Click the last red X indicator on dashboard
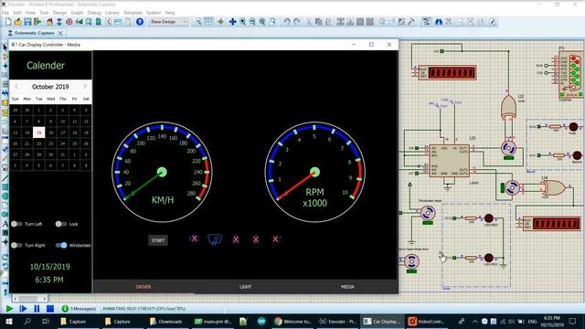The height and width of the screenshot is (329, 585). tap(275, 239)
